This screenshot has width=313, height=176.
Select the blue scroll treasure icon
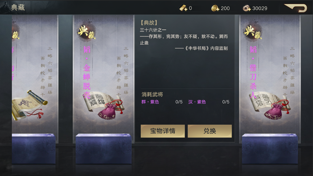coord(29,105)
